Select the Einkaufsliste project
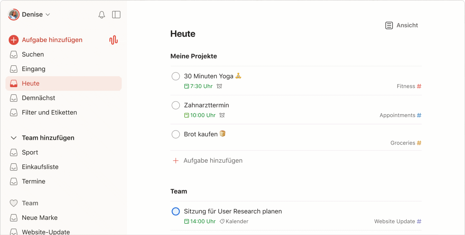This screenshot has width=465, height=235. tap(40, 167)
